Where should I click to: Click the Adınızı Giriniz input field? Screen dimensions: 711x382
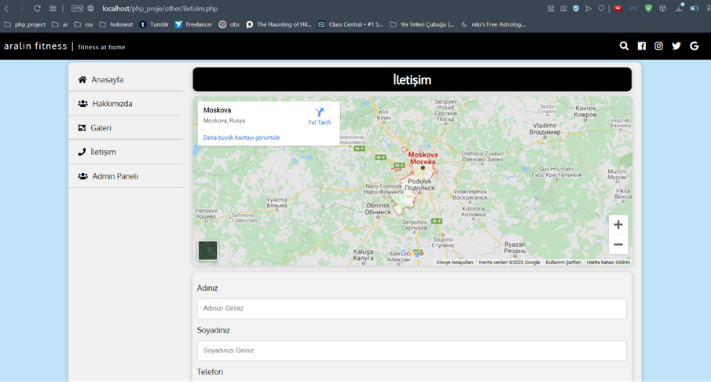(x=412, y=308)
